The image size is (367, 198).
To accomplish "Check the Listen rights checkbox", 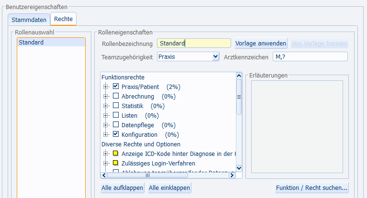I will [x=116, y=115].
